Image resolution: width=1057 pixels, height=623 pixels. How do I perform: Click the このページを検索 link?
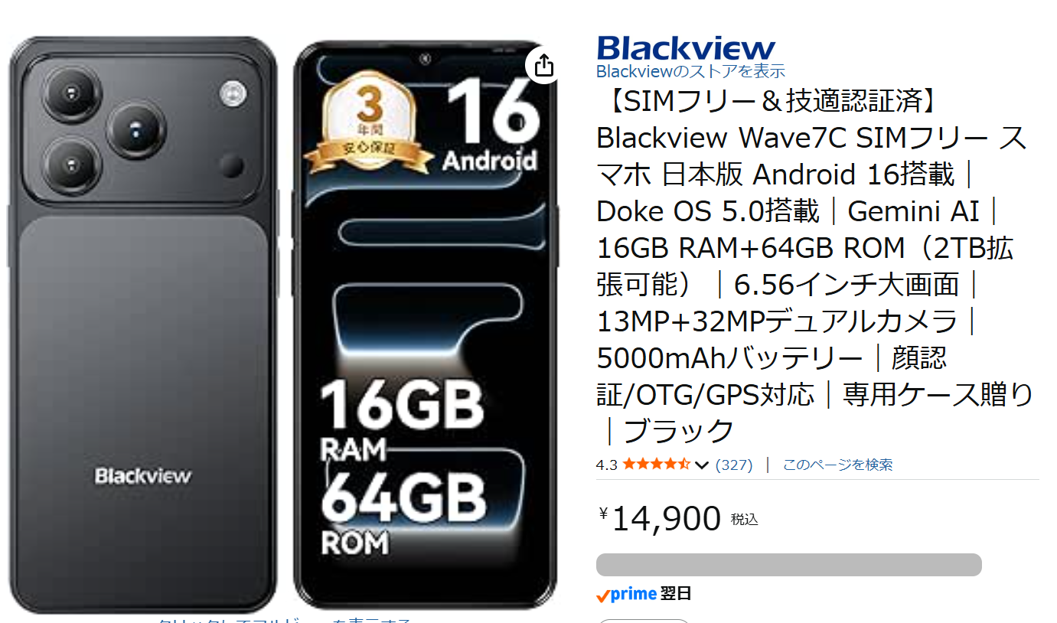tap(837, 465)
